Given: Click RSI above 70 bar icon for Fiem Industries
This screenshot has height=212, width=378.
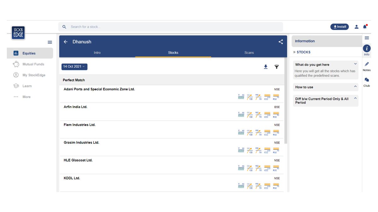Looking at the screenshot, I should click(x=276, y=133).
